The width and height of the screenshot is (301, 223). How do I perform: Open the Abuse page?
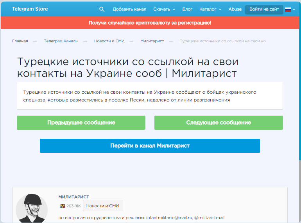(x=235, y=9)
